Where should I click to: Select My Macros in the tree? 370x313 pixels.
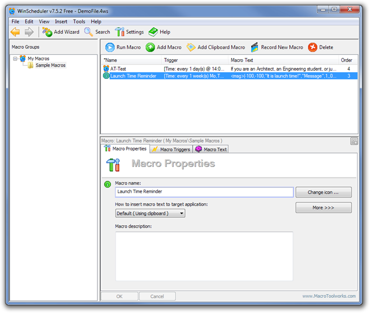tap(38, 58)
